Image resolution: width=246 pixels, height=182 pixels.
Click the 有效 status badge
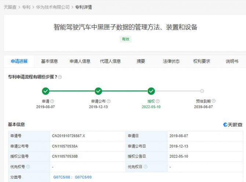(x=126, y=39)
